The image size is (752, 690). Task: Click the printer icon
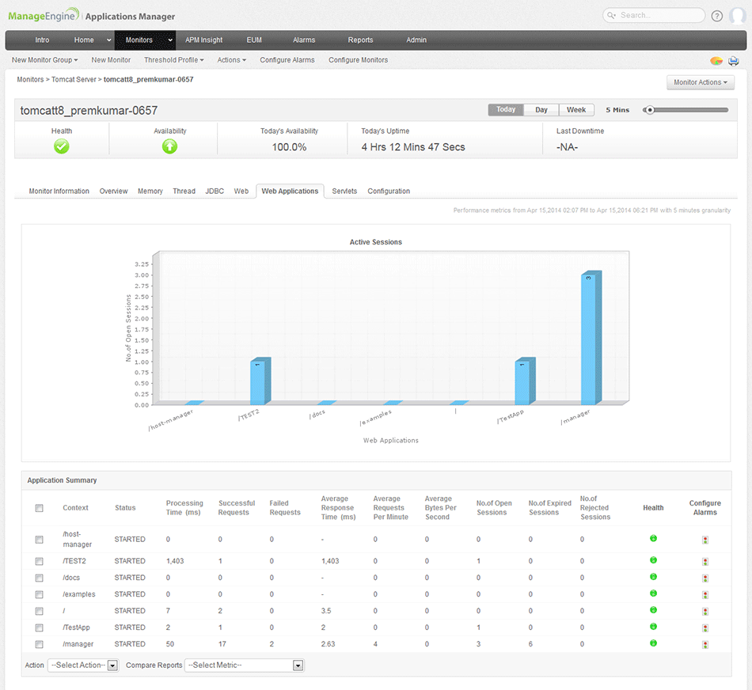tap(733, 61)
